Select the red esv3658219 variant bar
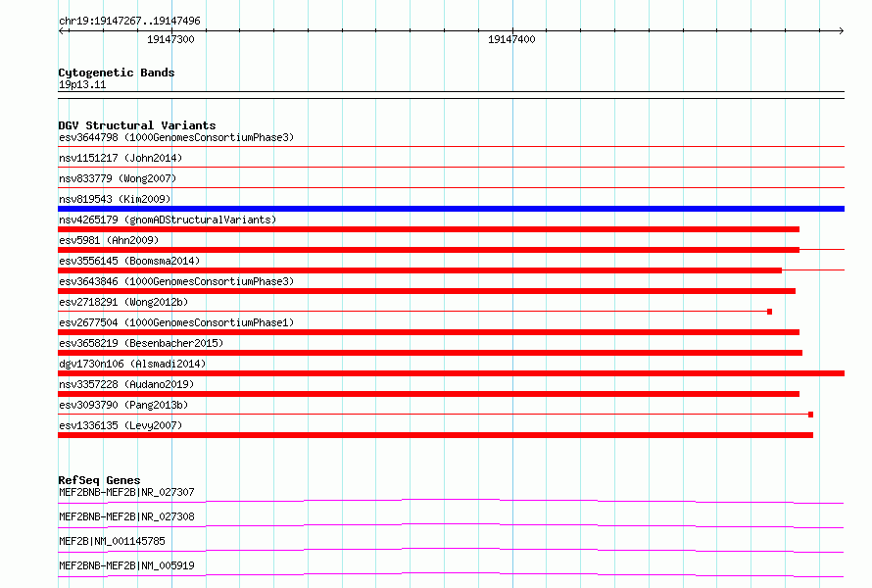 [430, 353]
